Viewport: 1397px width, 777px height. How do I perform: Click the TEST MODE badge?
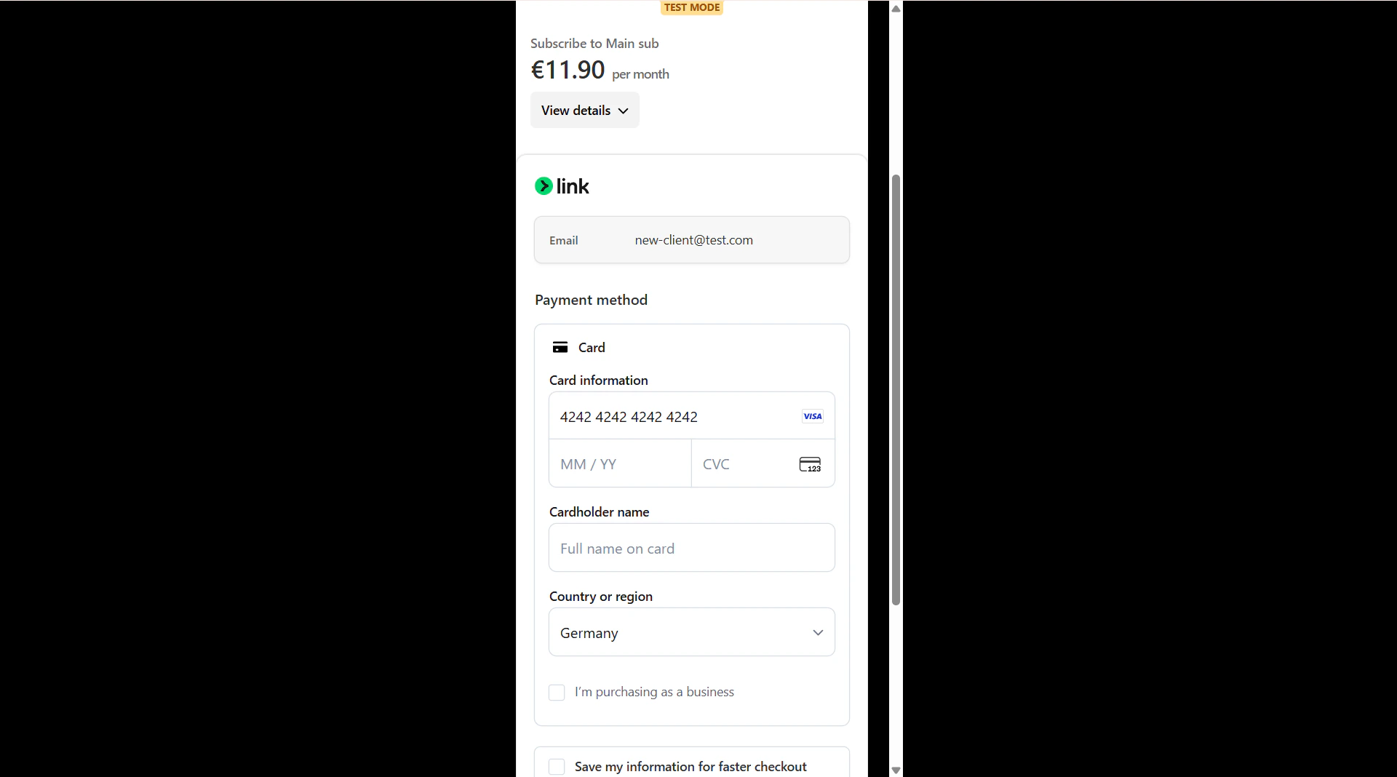click(692, 7)
